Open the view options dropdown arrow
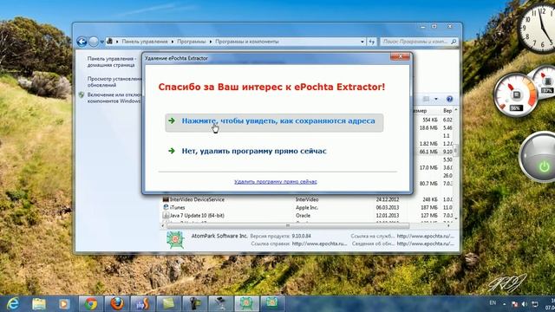This screenshot has height=312, width=555. (436, 99)
